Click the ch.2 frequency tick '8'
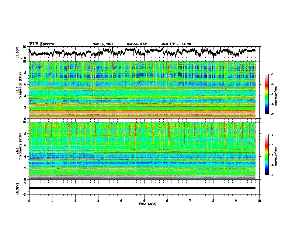 pos(26,134)
